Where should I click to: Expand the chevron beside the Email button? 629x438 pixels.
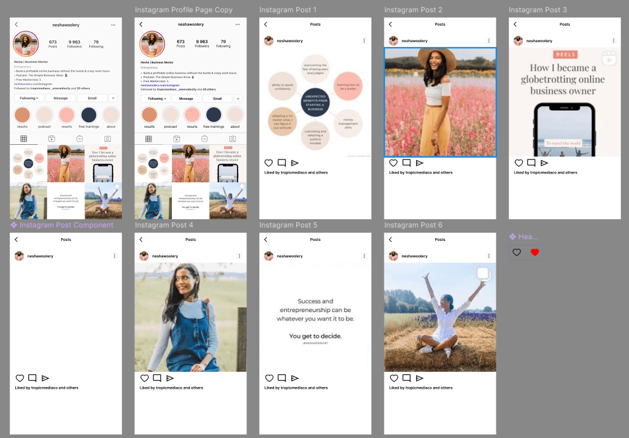tap(113, 98)
